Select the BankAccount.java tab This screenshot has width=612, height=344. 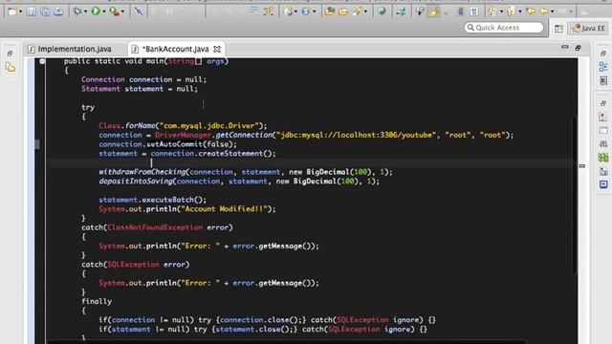click(176, 49)
